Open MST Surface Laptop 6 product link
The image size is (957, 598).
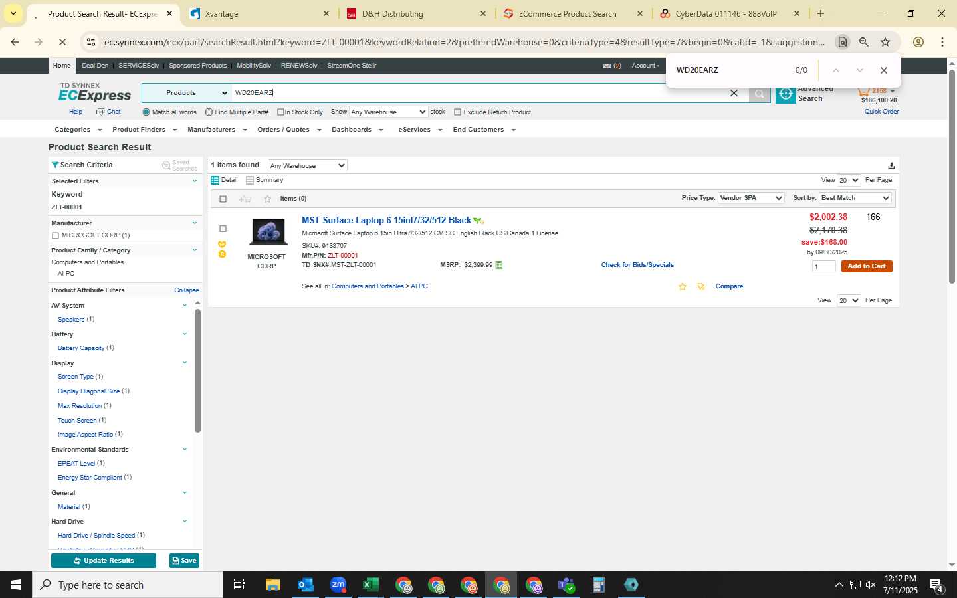386,221
